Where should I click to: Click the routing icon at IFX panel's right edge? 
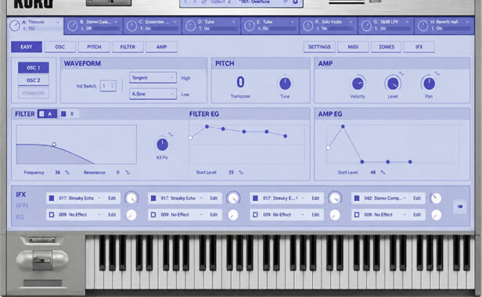point(460,206)
